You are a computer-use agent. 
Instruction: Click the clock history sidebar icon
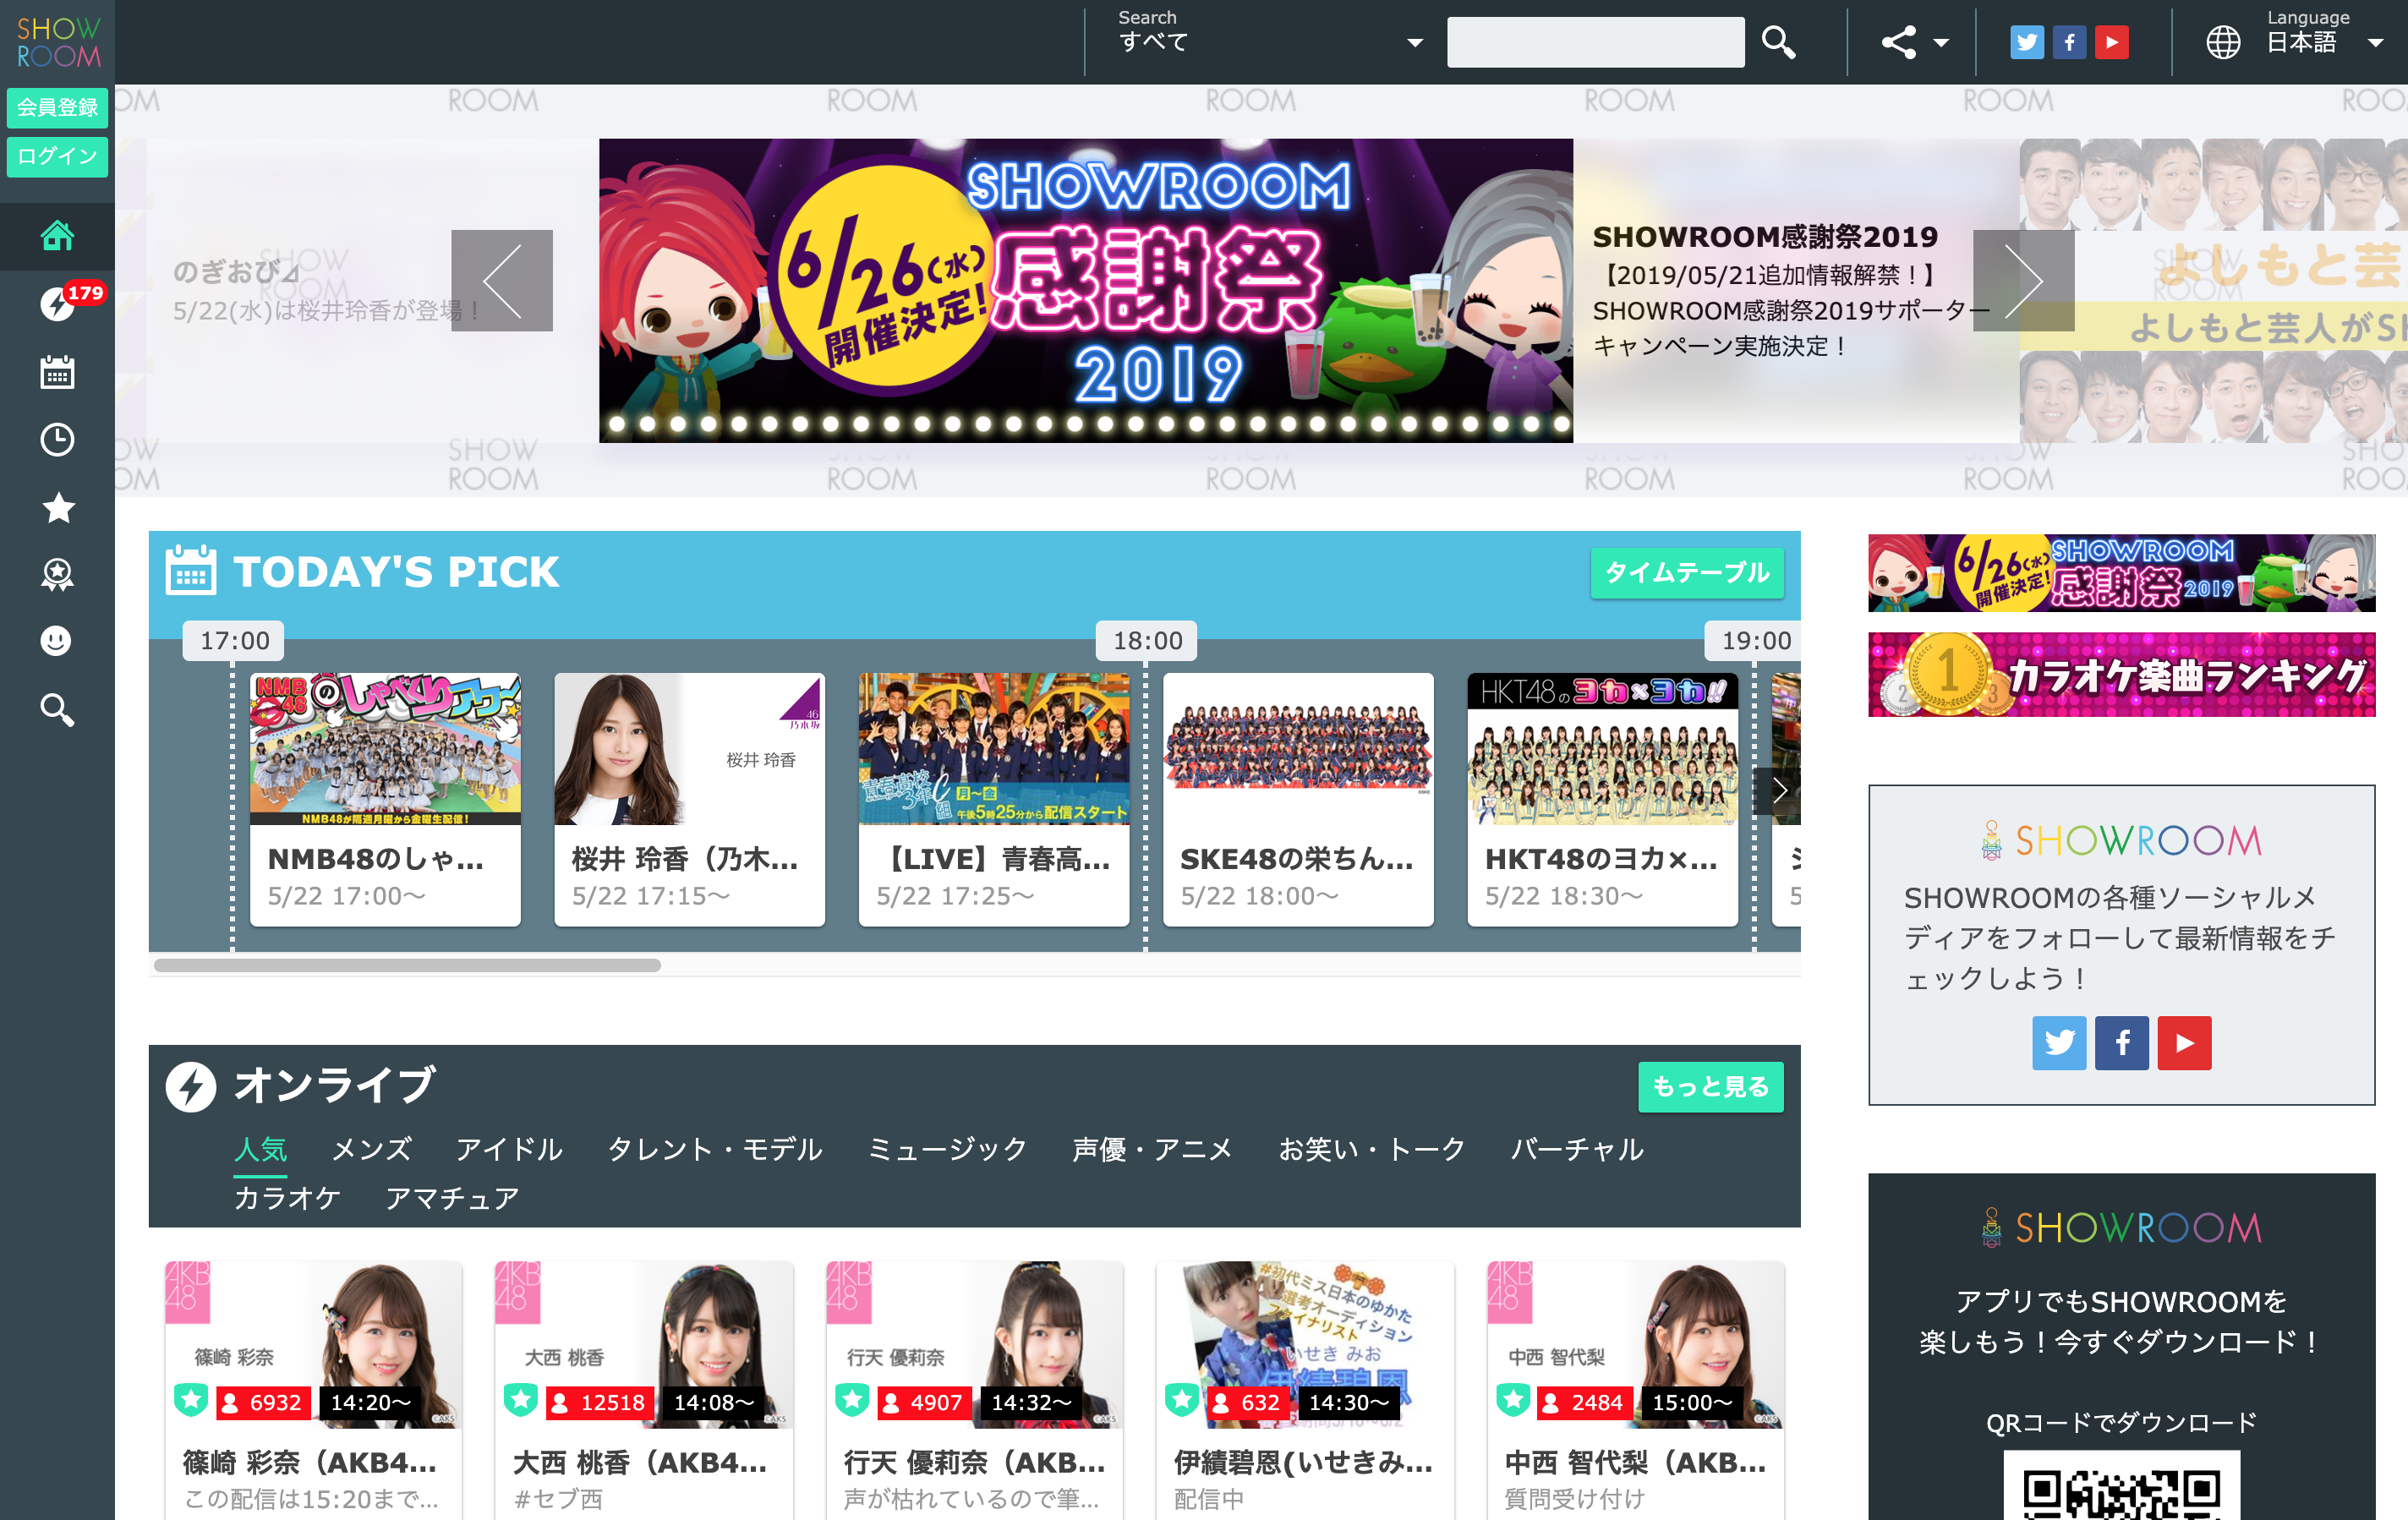[x=57, y=440]
